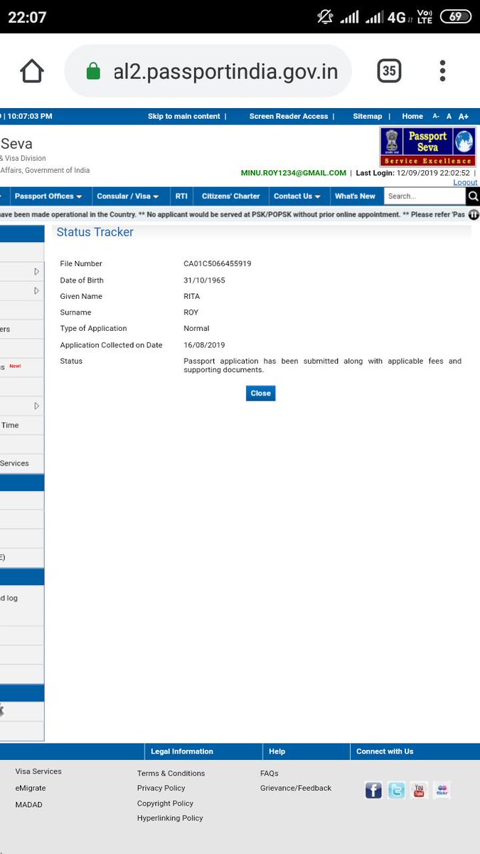480x854 pixels.
Task: Click the sidebar item ending in Services
Action: [21, 463]
